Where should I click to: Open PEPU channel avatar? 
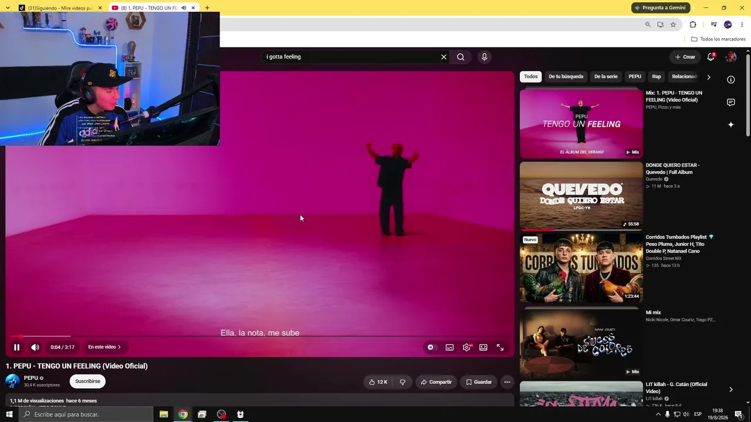point(12,381)
